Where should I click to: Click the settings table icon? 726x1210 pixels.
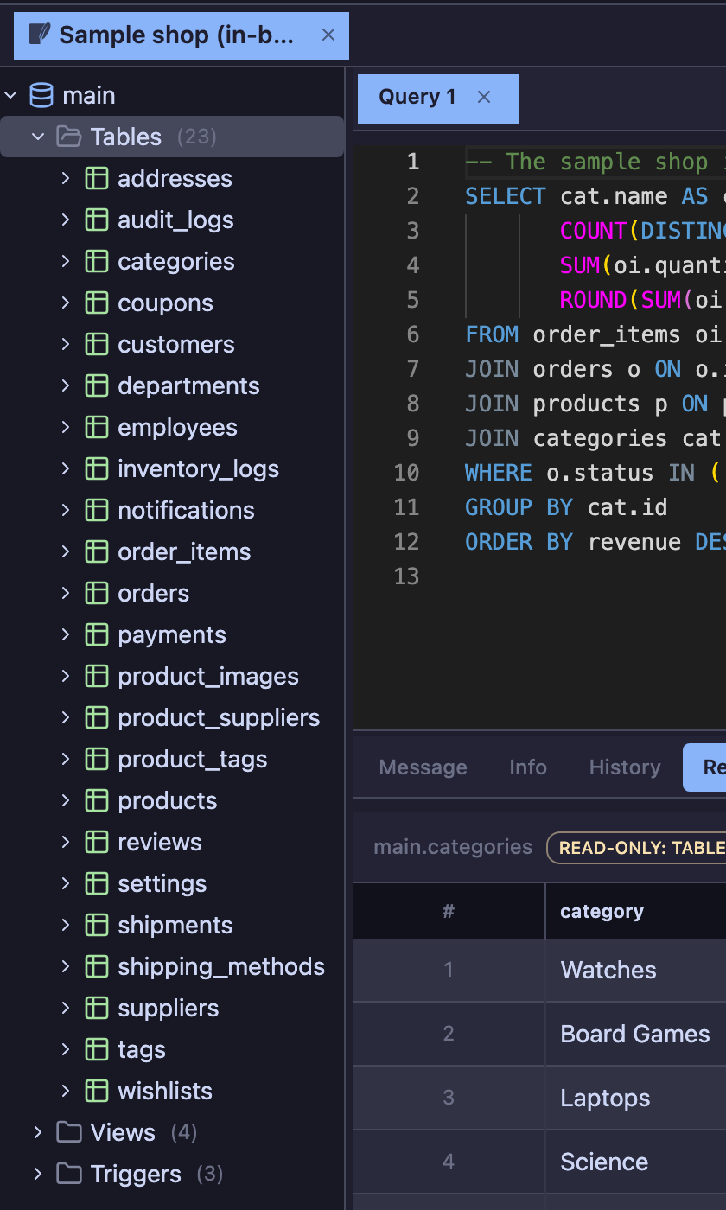pyautogui.click(x=96, y=883)
